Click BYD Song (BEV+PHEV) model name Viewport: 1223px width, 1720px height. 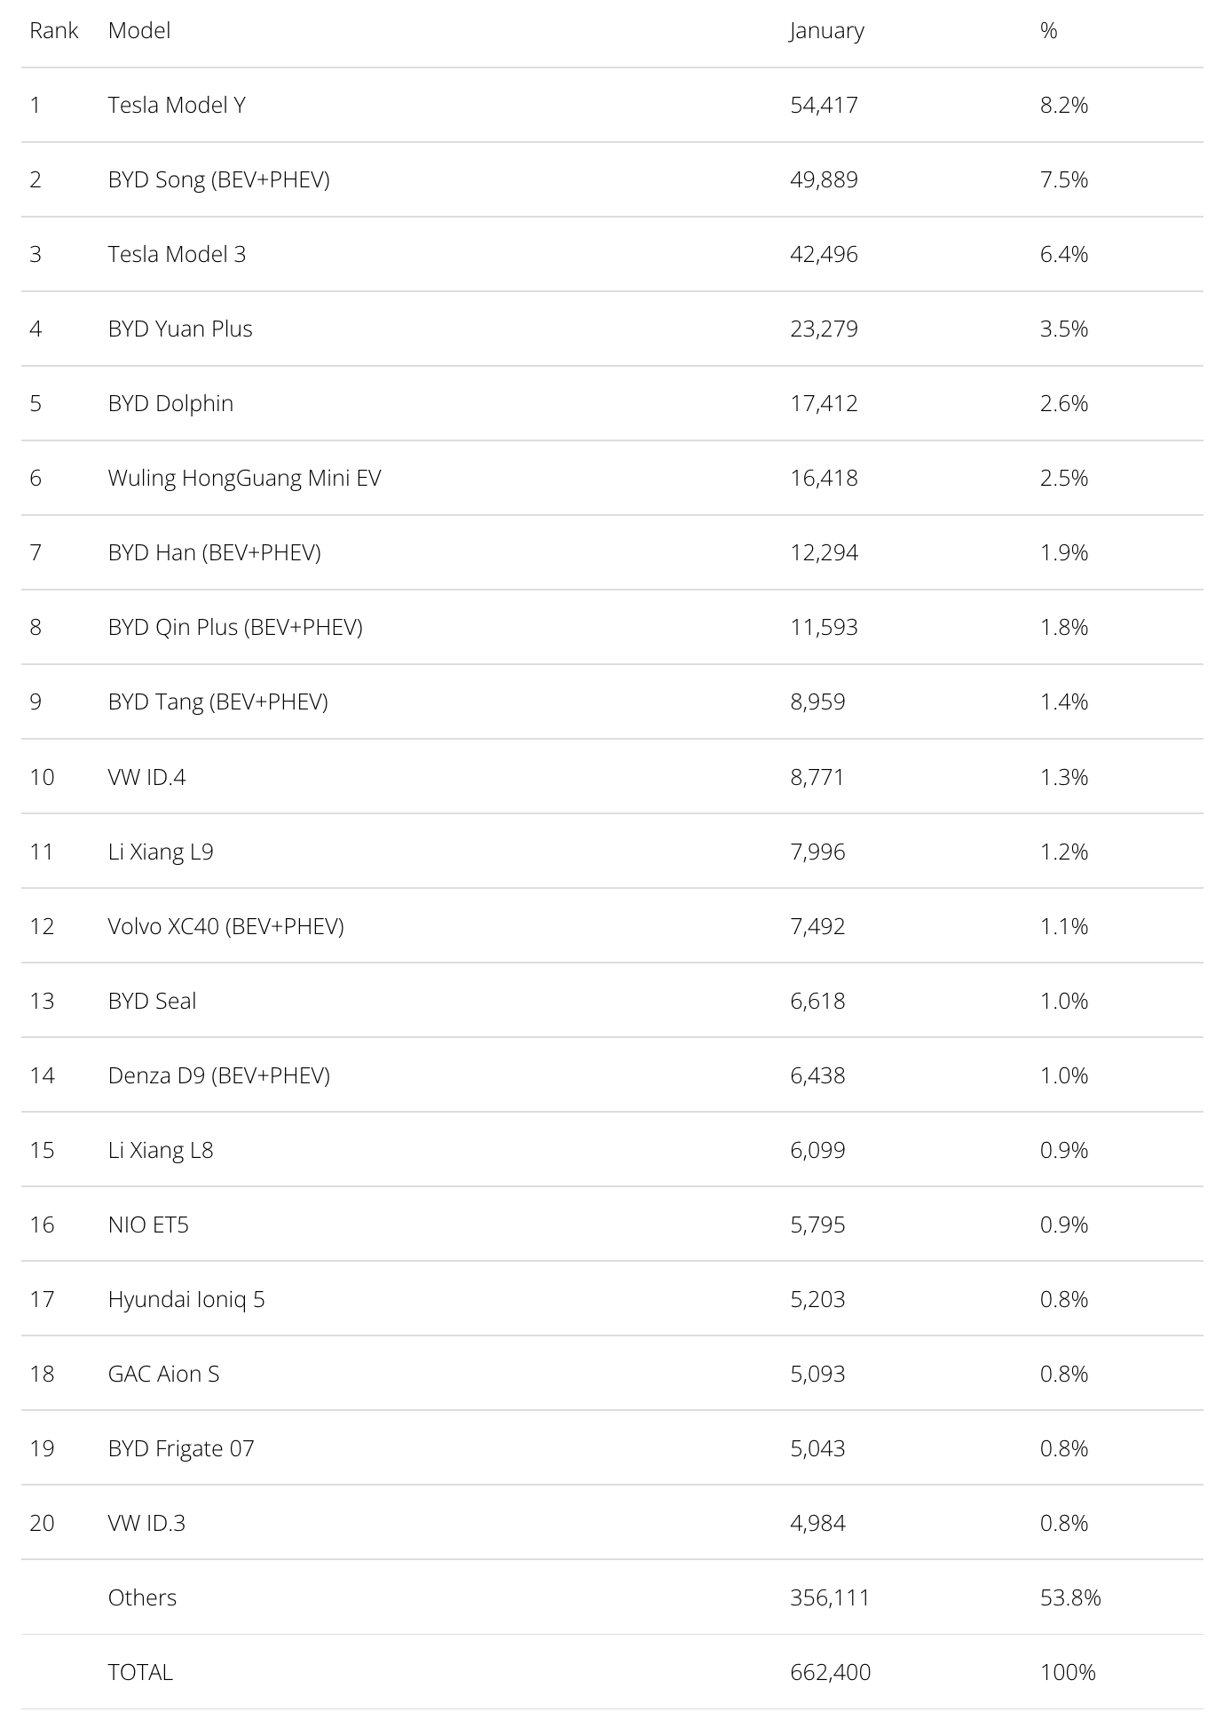tap(218, 179)
